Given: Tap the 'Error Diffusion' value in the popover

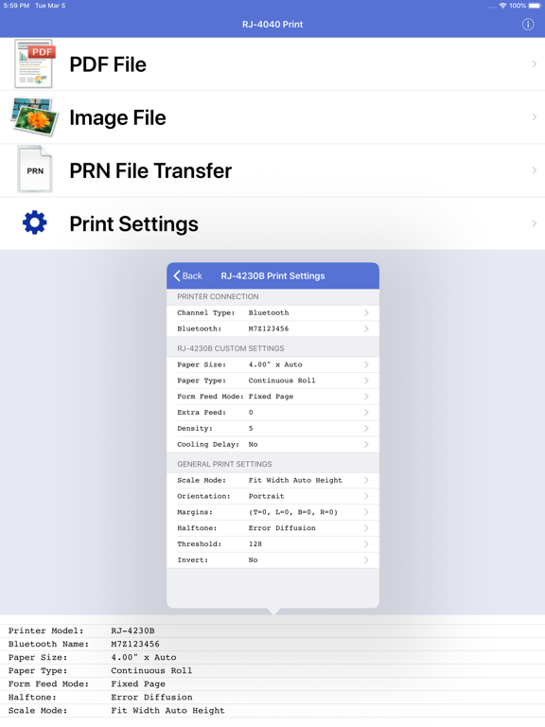Looking at the screenshot, I should click(x=282, y=528).
